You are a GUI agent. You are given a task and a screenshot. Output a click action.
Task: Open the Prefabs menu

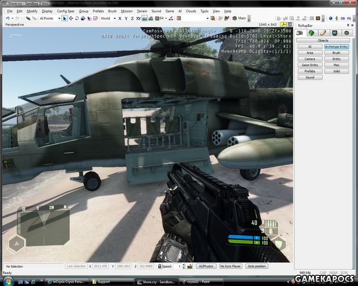click(98, 11)
